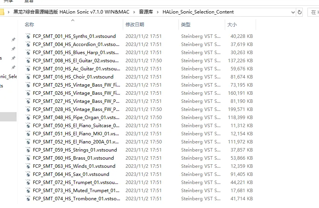Click the icon next to HS_Strings_01.vstsound
This screenshot has height=208, width=319.
28,150
